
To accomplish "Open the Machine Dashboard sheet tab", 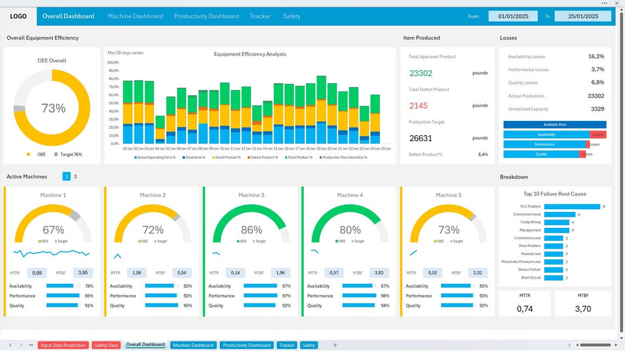I will 194,345.
